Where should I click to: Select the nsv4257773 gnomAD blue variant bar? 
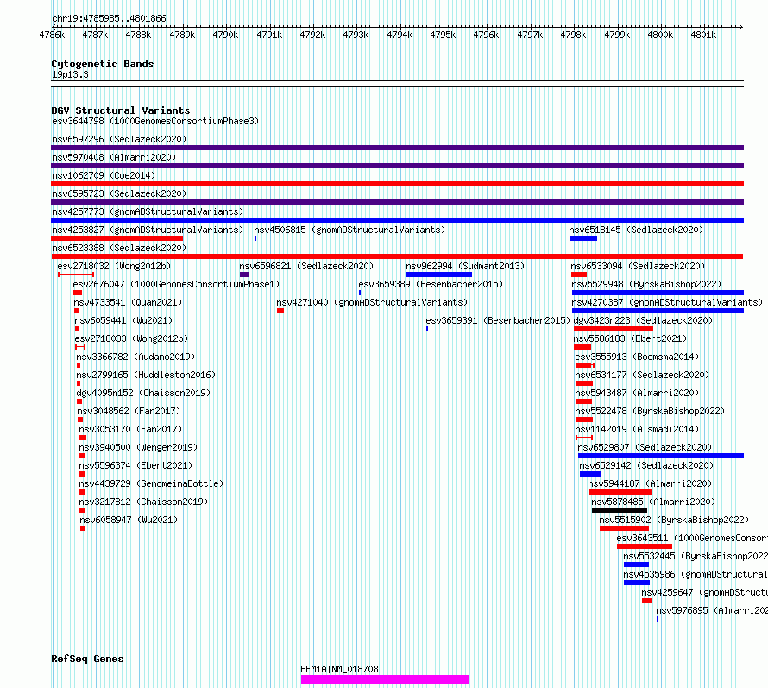coord(397,220)
